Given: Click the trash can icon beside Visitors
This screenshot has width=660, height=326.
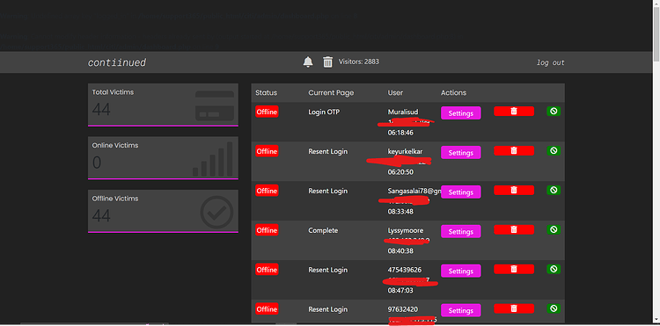Looking at the screenshot, I should pyautogui.click(x=327, y=62).
